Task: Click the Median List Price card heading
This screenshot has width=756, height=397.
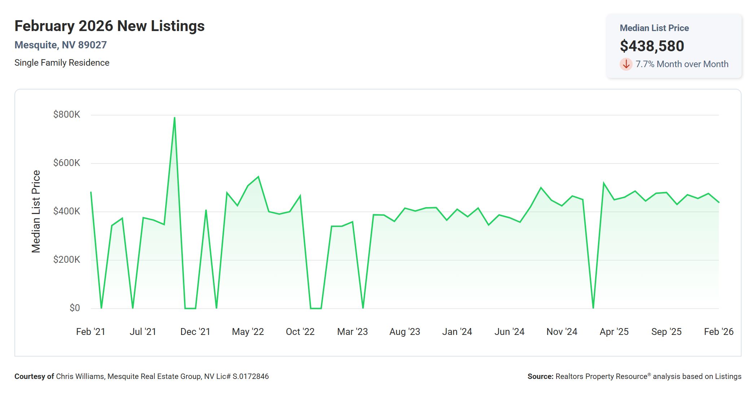Action: pyautogui.click(x=654, y=28)
